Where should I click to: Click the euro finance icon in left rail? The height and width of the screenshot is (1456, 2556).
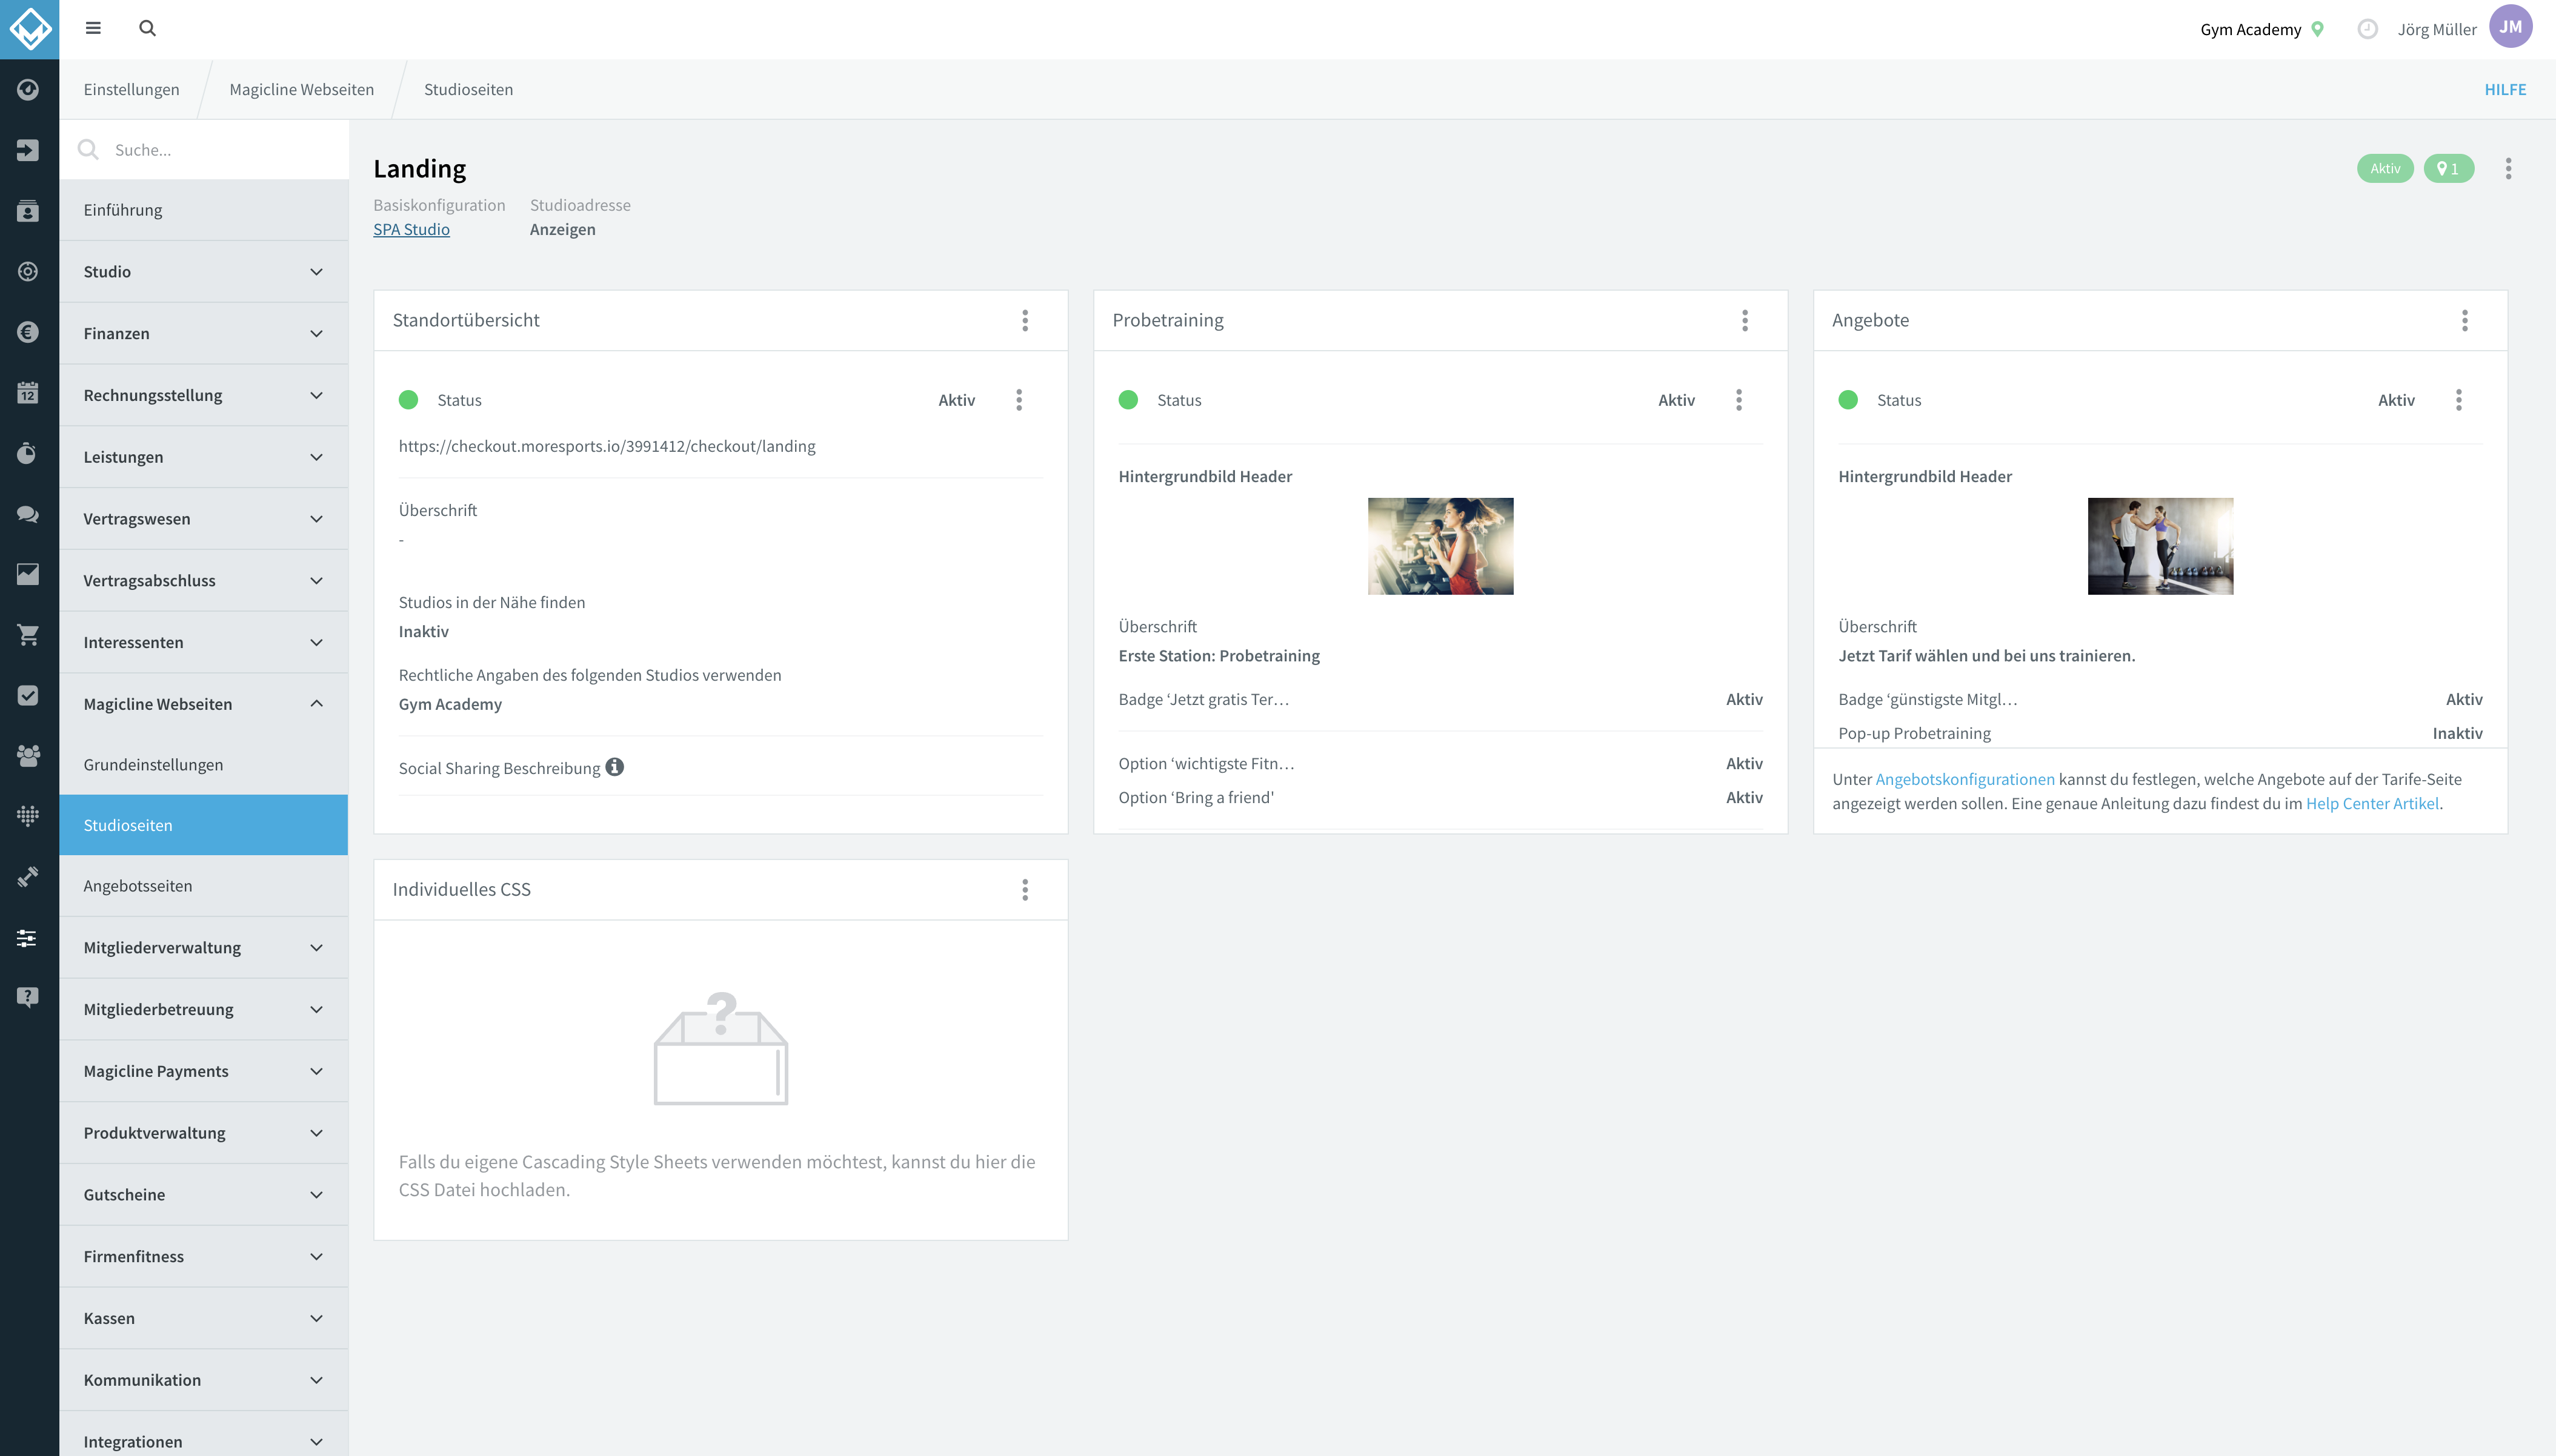(x=28, y=332)
